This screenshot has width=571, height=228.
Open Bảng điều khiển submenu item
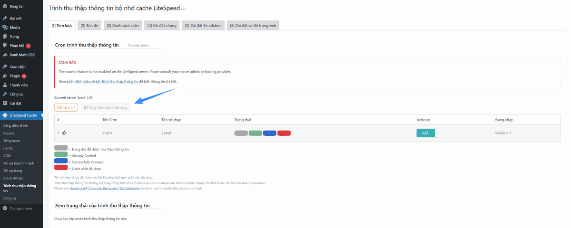(16, 126)
